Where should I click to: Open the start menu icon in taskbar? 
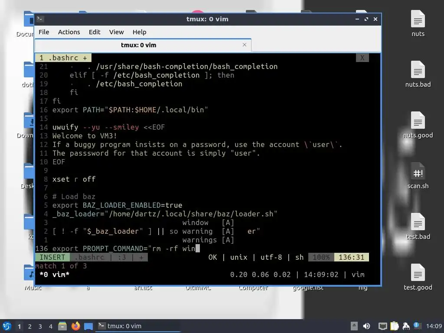(7, 326)
